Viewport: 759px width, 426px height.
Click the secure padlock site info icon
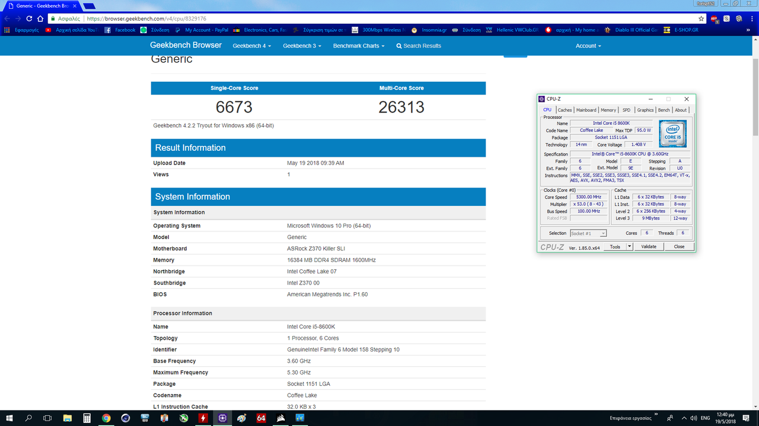point(54,18)
